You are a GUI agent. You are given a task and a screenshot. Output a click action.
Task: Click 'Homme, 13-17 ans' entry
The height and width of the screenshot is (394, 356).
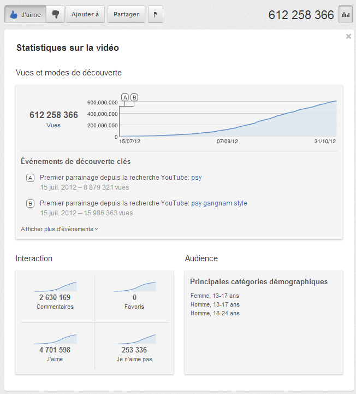215,304
